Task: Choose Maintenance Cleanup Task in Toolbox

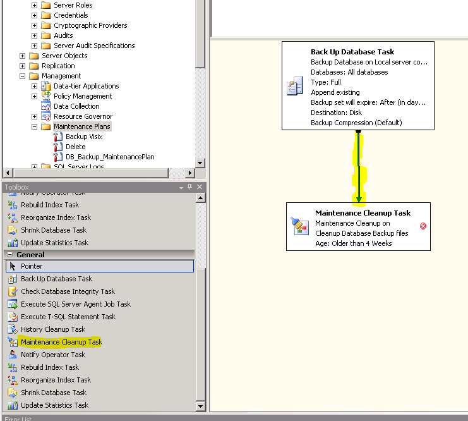Action: [61, 342]
